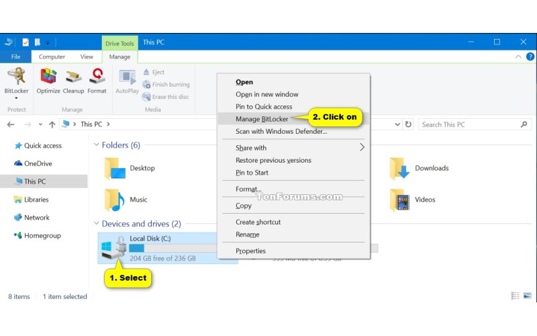The image size is (537, 336).
Task: Choose Scan with Windows Defender
Action: tap(293, 131)
